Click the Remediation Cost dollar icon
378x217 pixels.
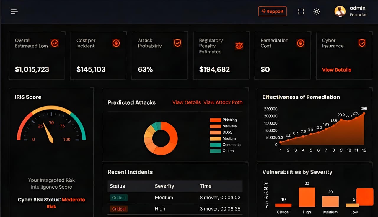click(300, 43)
